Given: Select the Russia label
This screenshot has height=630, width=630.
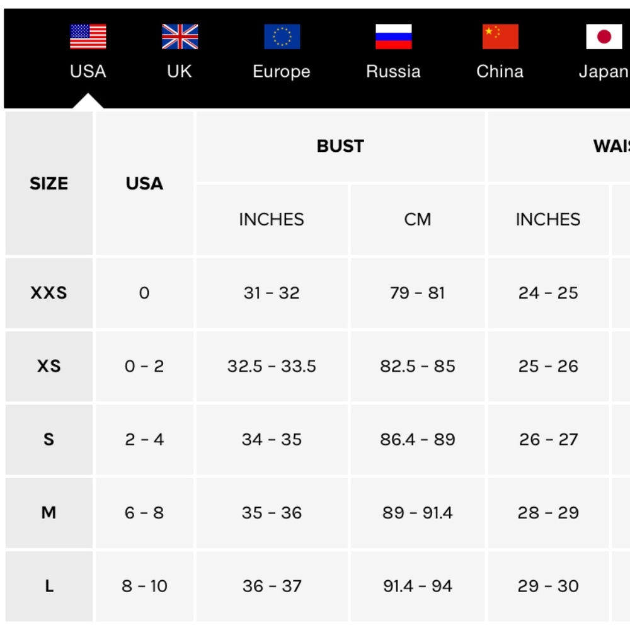Looking at the screenshot, I should coord(393,71).
